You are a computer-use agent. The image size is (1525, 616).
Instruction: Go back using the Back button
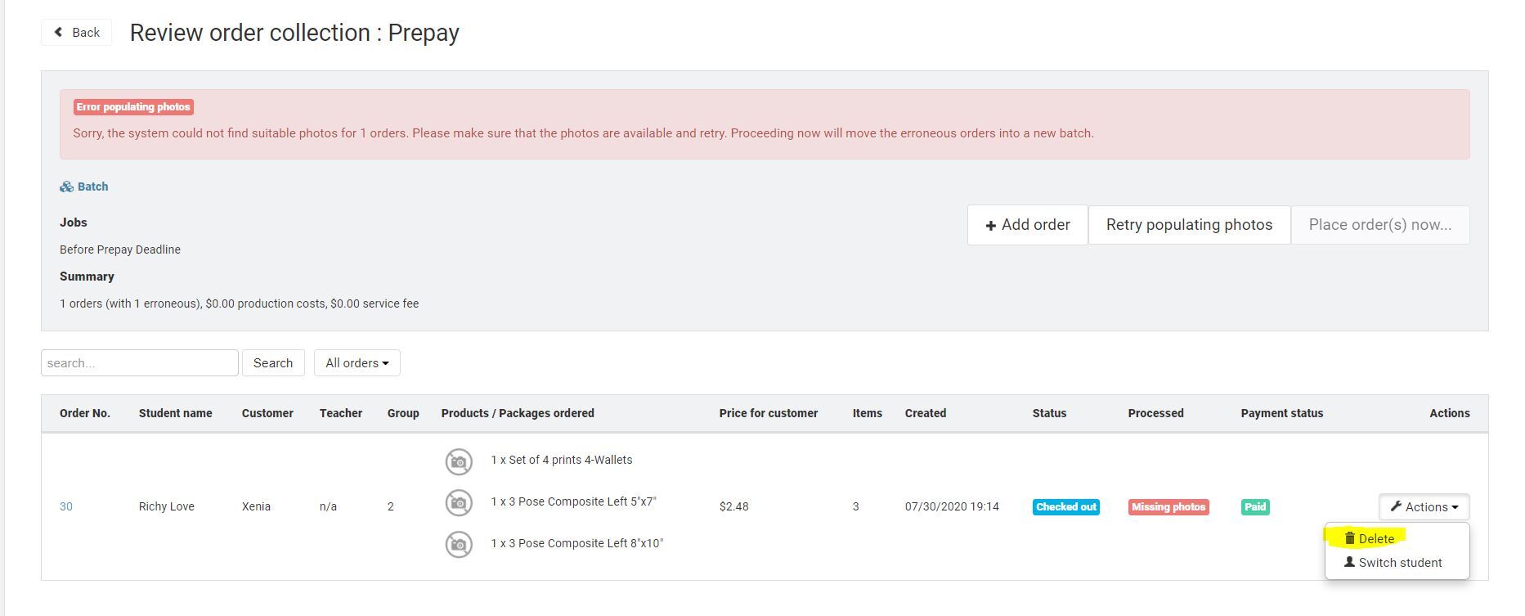point(76,33)
